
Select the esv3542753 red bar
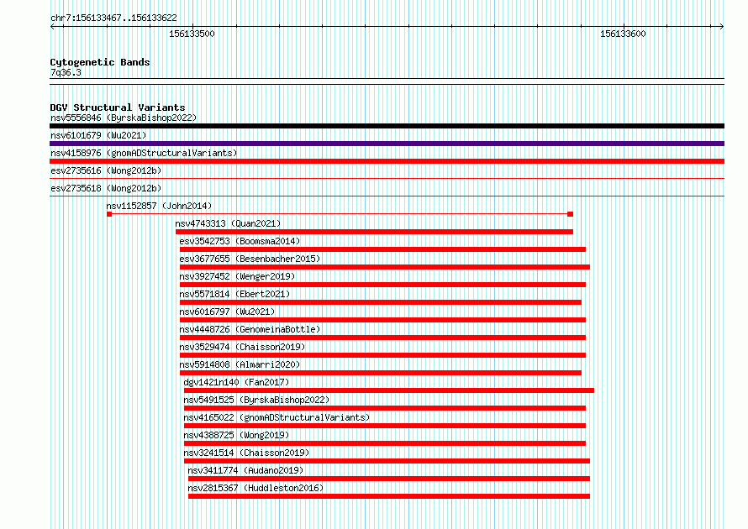coord(382,249)
